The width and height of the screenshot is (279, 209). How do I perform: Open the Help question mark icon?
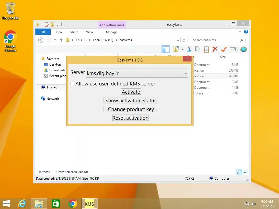point(246,32)
